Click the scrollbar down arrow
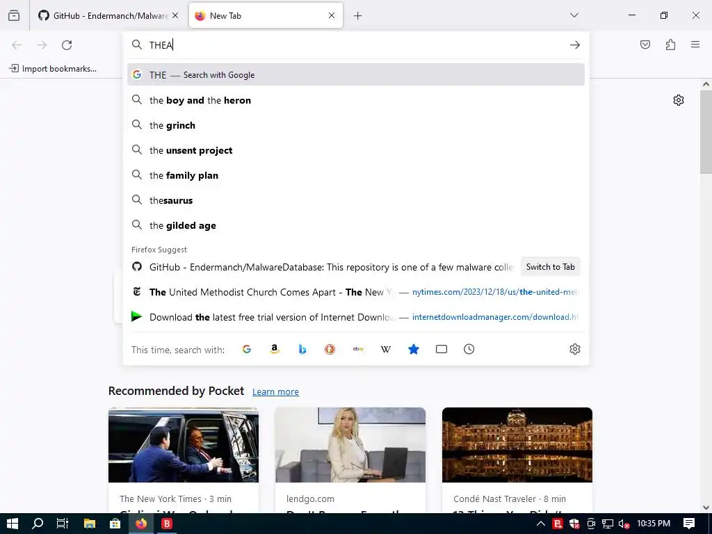The image size is (712, 534). tap(706, 508)
